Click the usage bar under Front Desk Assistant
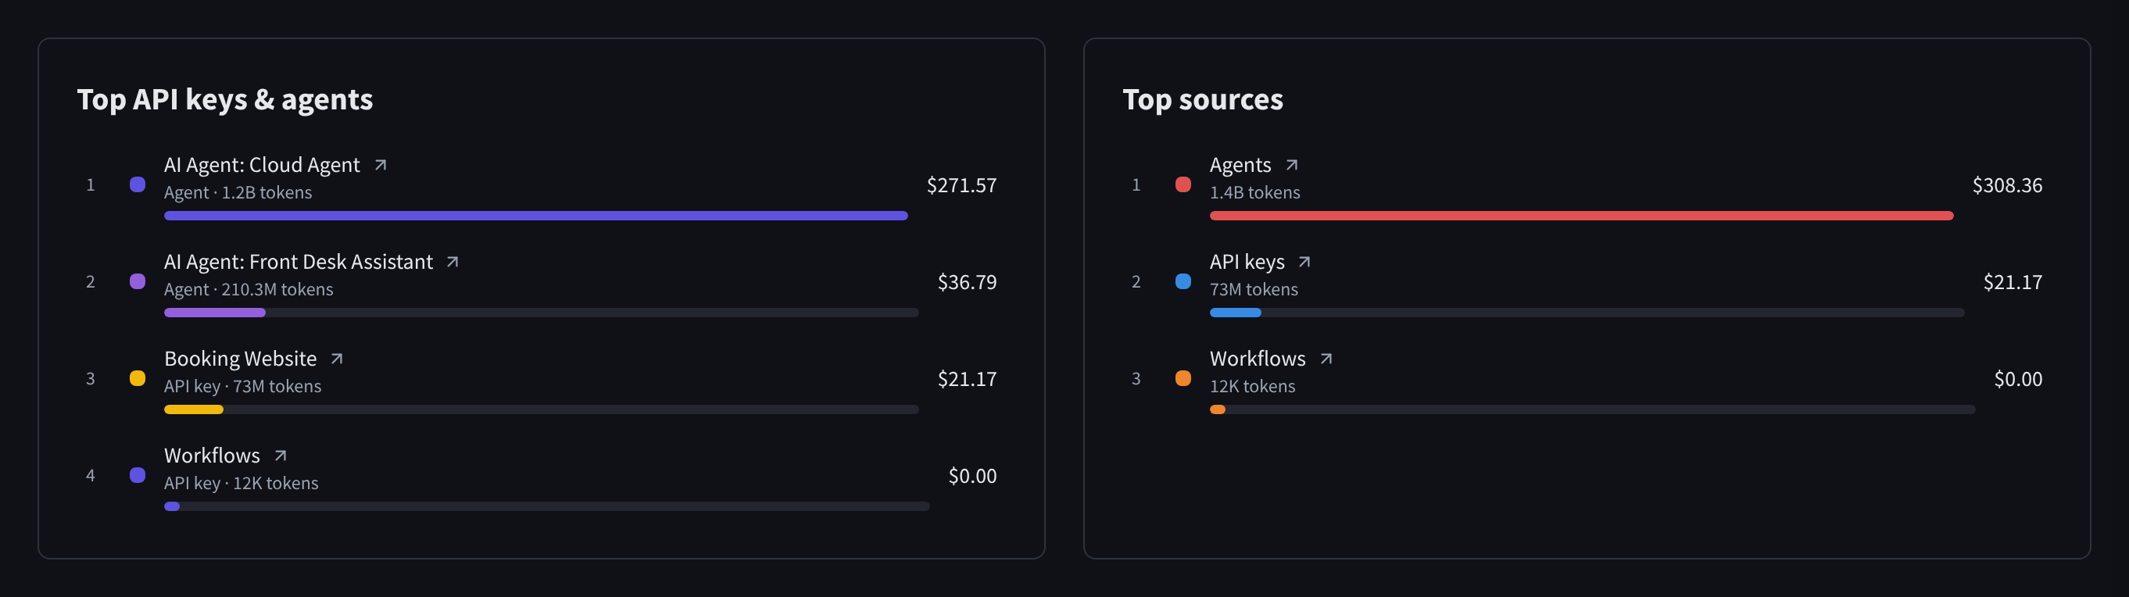The height and width of the screenshot is (597, 2129). (542, 313)
